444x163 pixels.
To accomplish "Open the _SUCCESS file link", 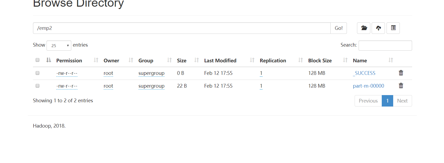I will pos(364,73).
